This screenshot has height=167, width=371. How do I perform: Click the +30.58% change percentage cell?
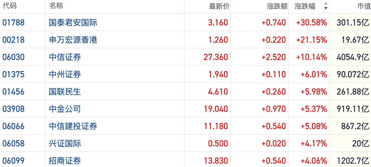point(311,22)
